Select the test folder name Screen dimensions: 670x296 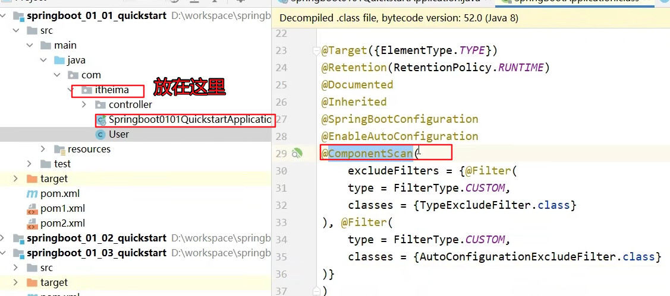[62, 164]
